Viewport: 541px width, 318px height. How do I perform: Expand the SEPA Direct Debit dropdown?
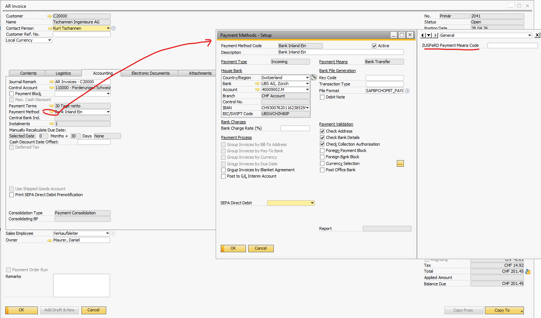point(312,203)
